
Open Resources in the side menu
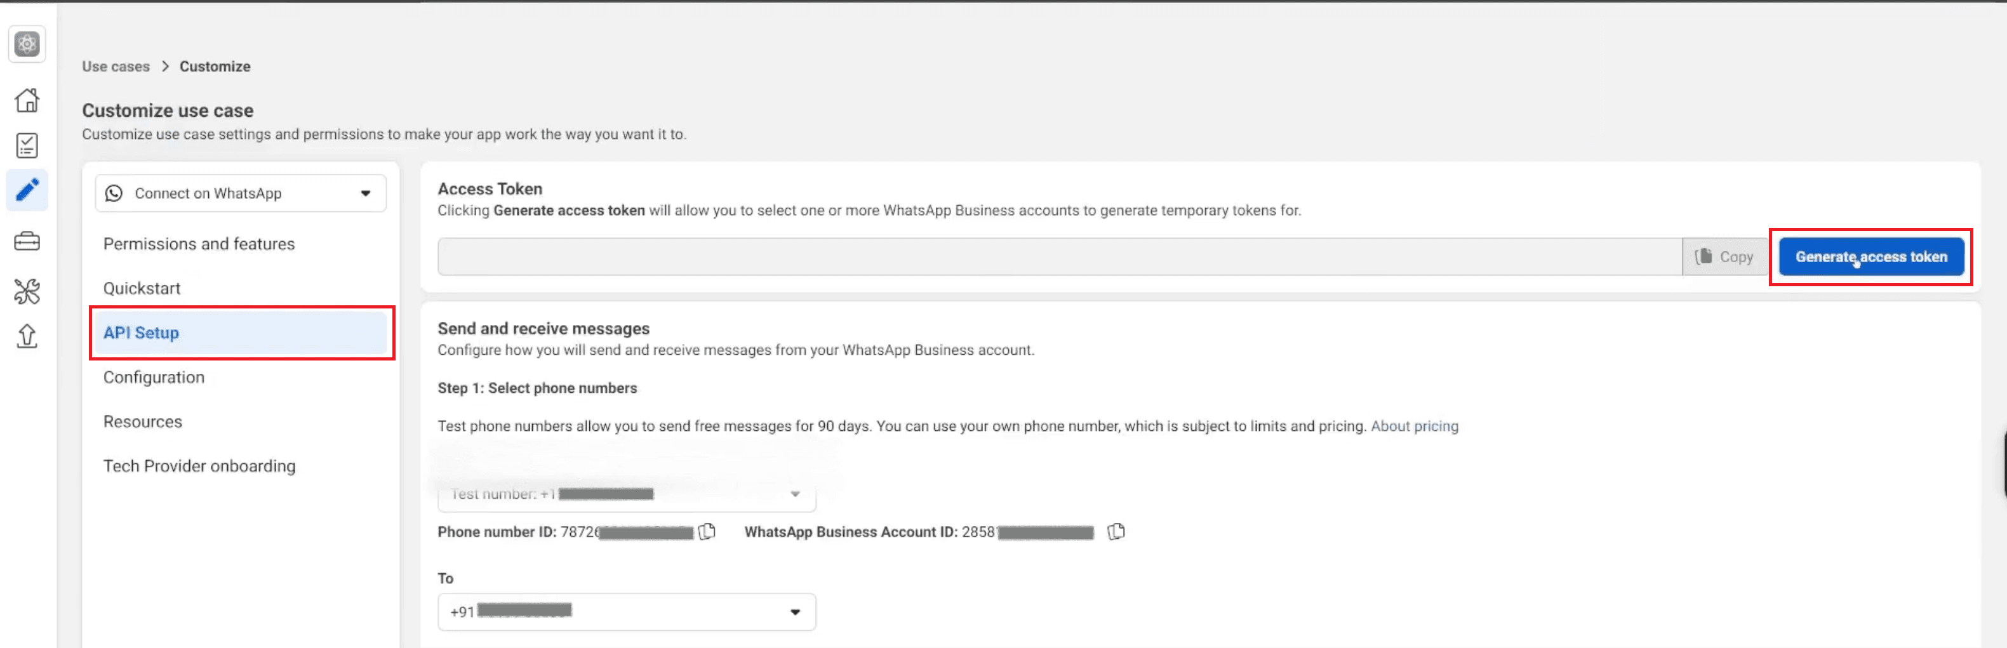tap(143, 421)
